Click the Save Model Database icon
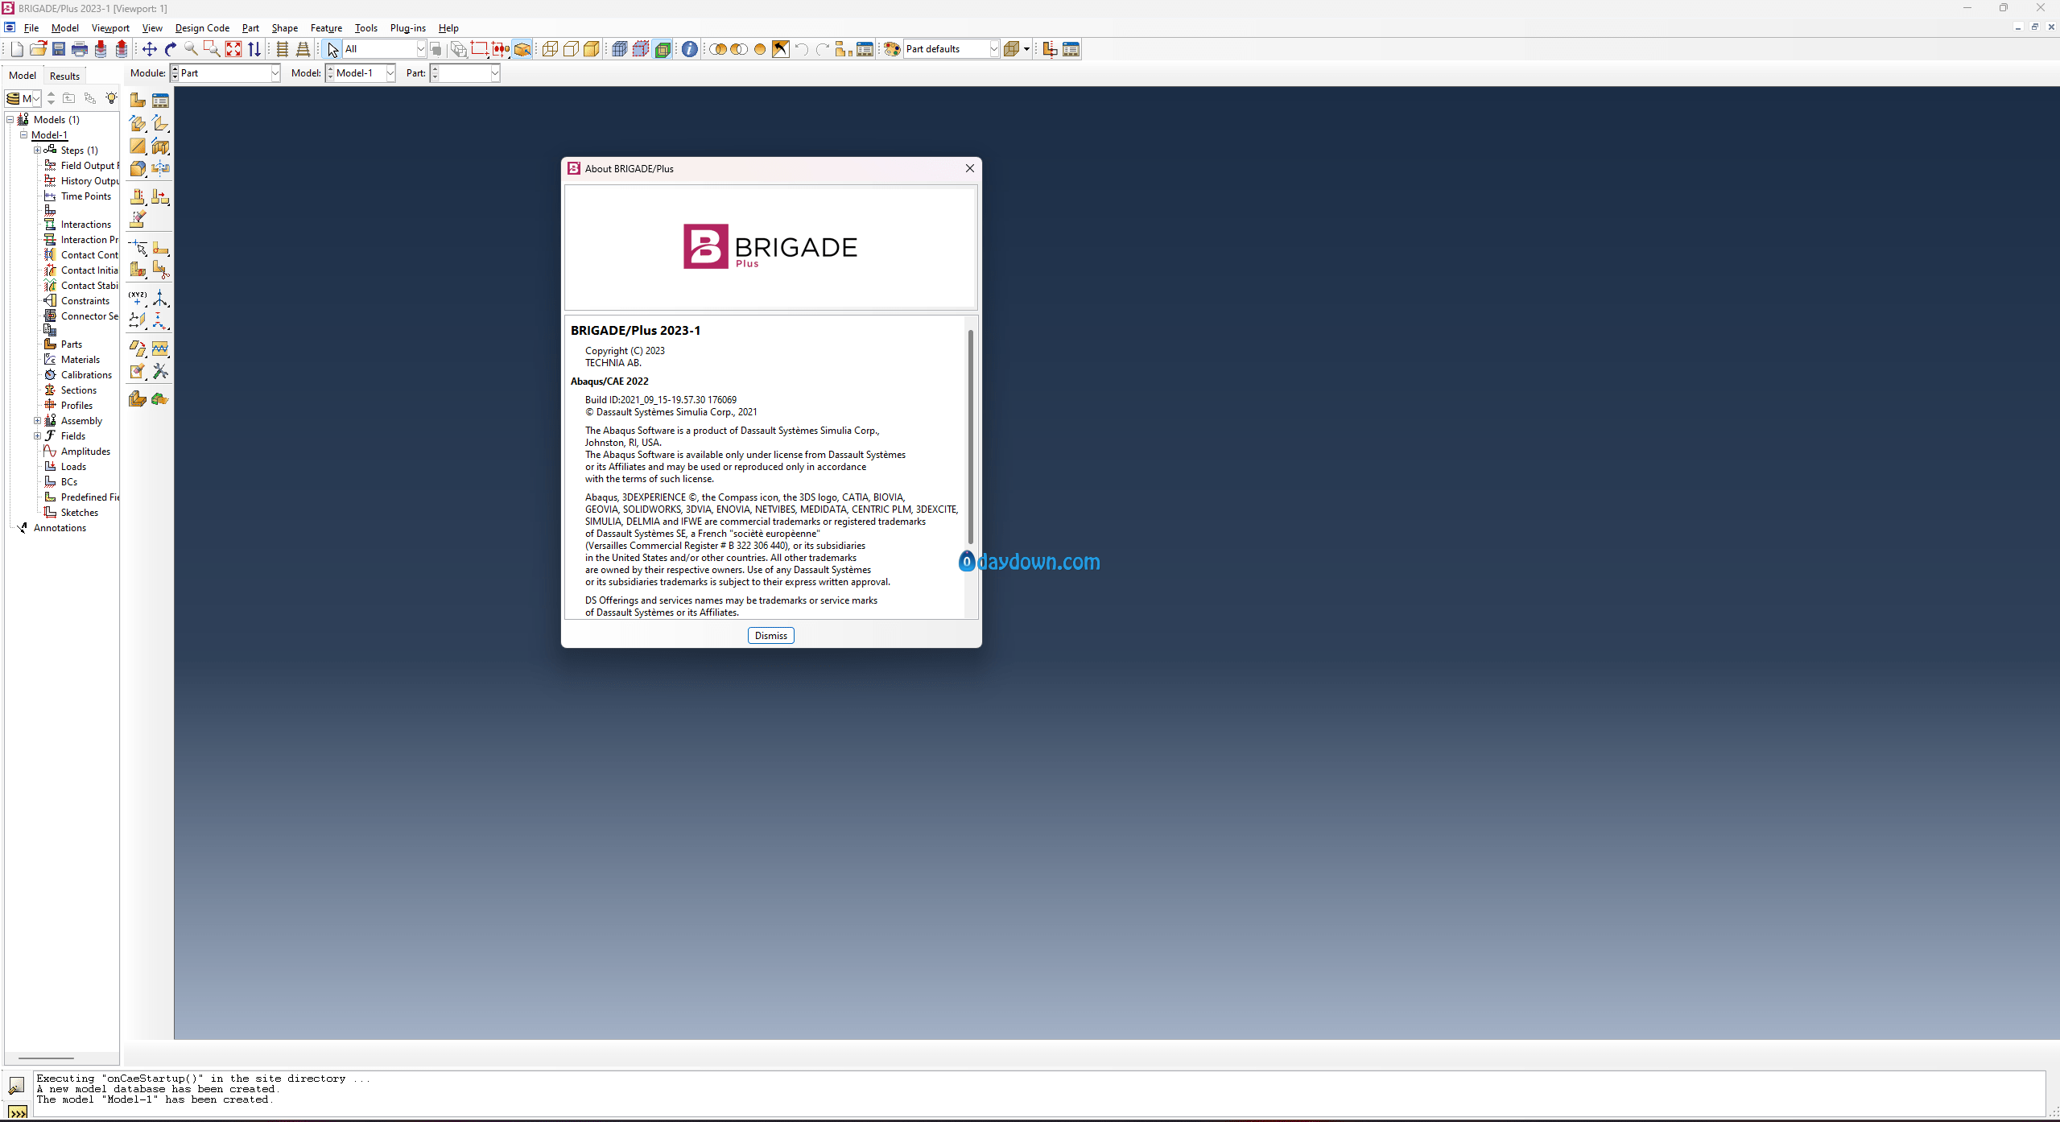This screenshot has height=1122, width=2060. [x=59, y=49]
